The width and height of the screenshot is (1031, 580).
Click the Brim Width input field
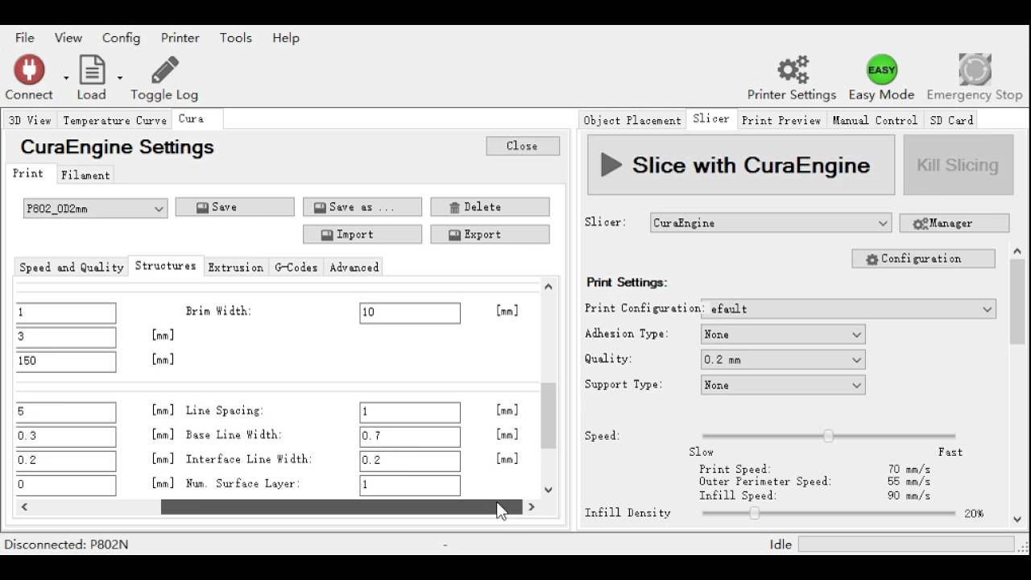[x=410, y=313]
